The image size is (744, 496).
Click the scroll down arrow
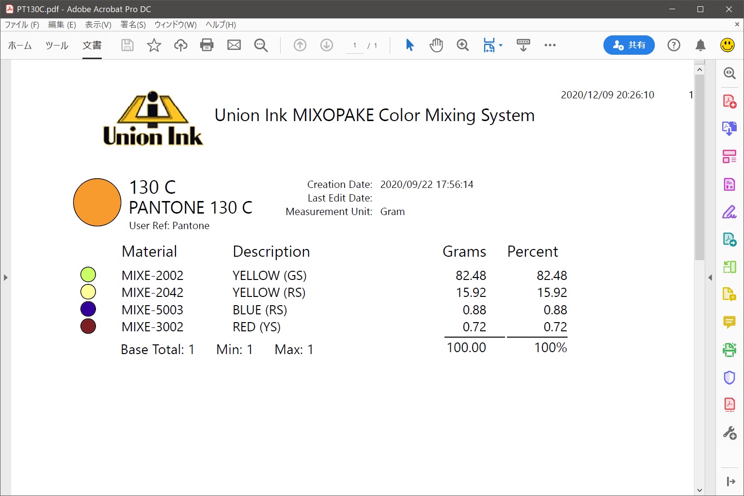(x=699, y=490)
